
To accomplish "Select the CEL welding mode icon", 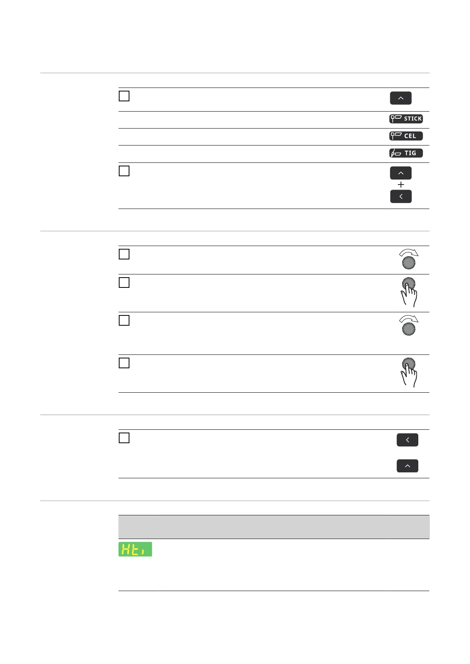I will coord(406,136).
